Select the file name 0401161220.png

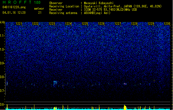[14, 7]
